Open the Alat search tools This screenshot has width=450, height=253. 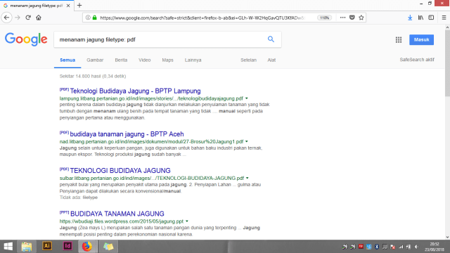point(271,60)
